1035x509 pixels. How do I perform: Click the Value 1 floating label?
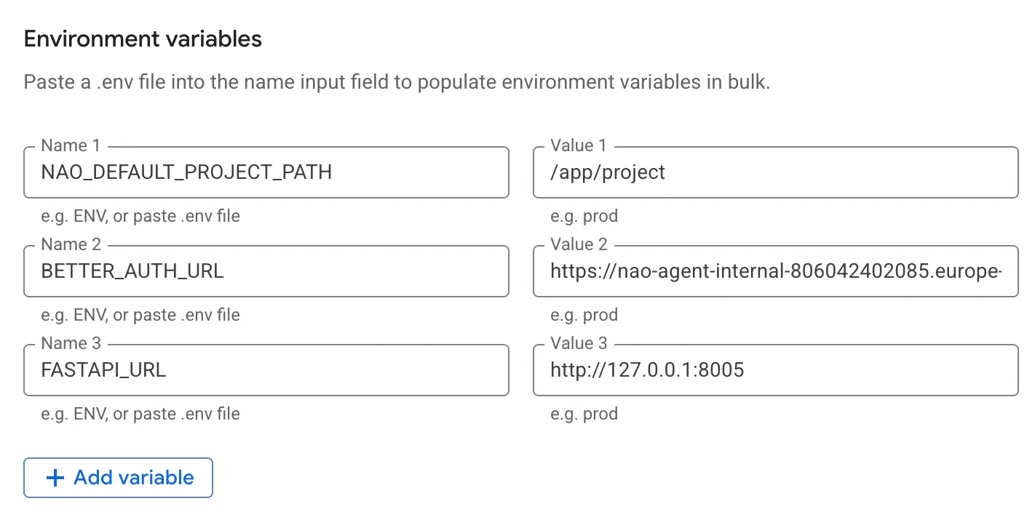click(577, 145)
